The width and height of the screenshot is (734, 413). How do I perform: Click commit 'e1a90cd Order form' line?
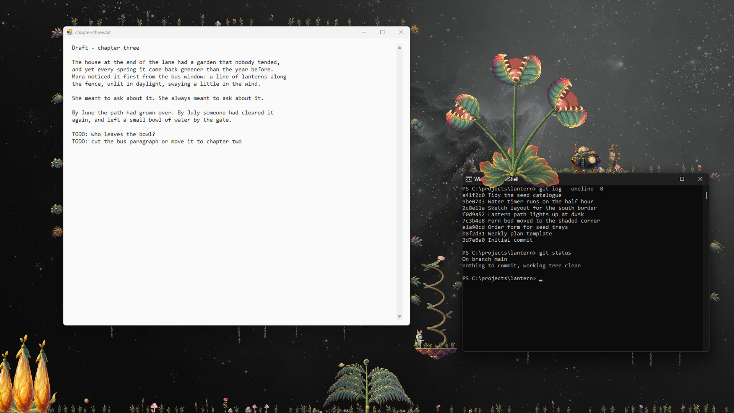[515, 227]
